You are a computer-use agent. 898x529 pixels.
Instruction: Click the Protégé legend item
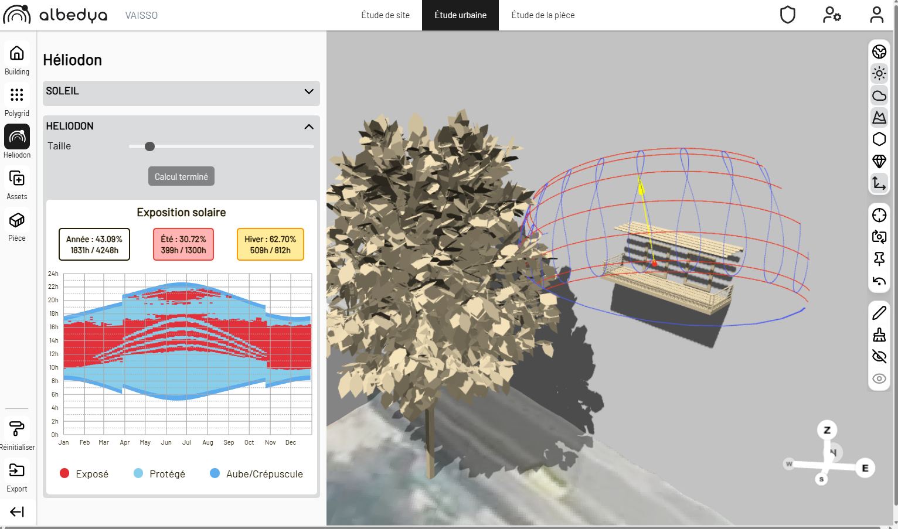159,473
